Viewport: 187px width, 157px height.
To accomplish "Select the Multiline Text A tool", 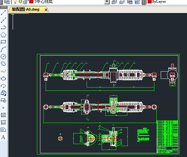I will click(3, 137).
